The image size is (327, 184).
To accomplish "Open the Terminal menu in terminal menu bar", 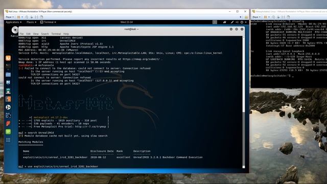I will coord(56,34).
